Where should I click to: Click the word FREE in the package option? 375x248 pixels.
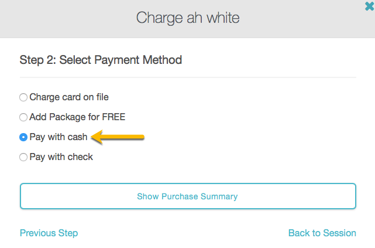click(x=113, y=117)
